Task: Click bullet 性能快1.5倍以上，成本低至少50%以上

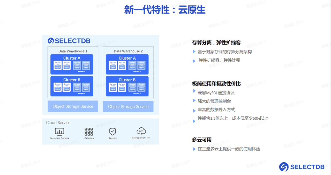Action: [233, 118]
